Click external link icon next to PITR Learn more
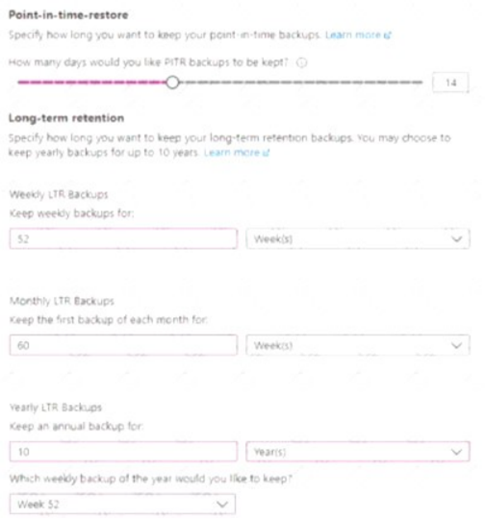 [x=387, y=36]
